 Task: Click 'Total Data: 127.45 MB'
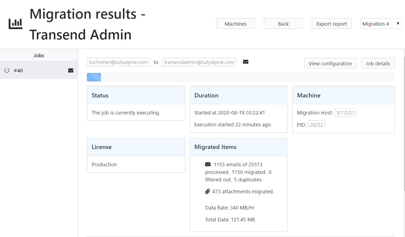tap(230, 219)
